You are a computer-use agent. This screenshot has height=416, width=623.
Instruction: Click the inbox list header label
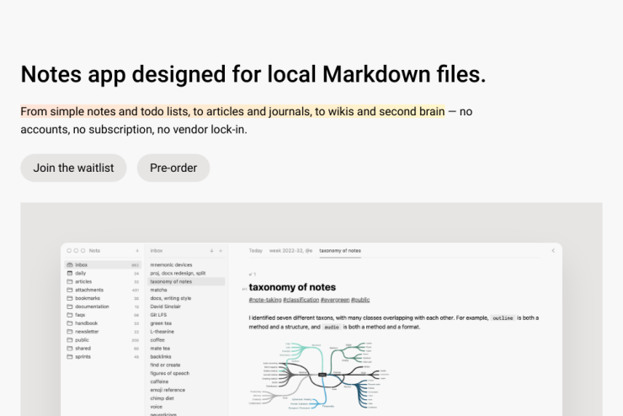click(x=157, y=251)
